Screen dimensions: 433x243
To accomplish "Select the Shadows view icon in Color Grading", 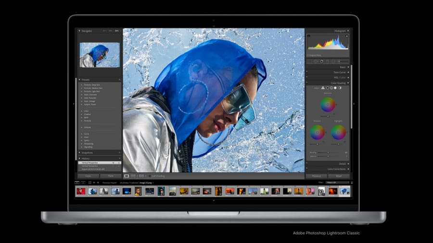I will [x=327, y=88].
